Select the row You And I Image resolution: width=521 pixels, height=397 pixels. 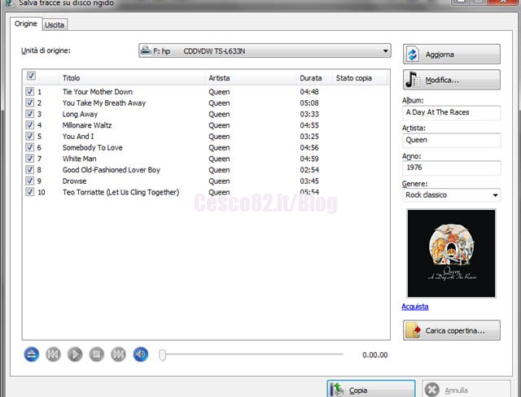coord(206,137)
